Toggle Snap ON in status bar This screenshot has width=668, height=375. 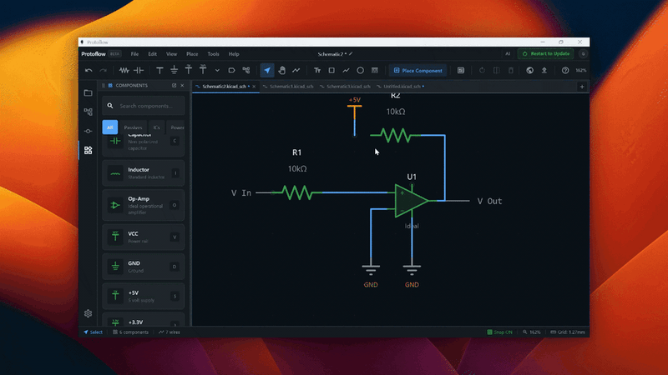pos(499,332)
